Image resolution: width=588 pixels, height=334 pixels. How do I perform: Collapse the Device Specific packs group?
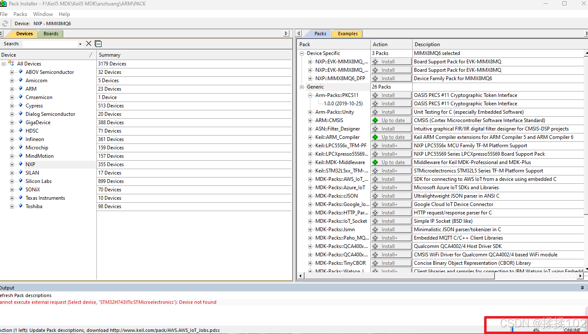(302, 53)
